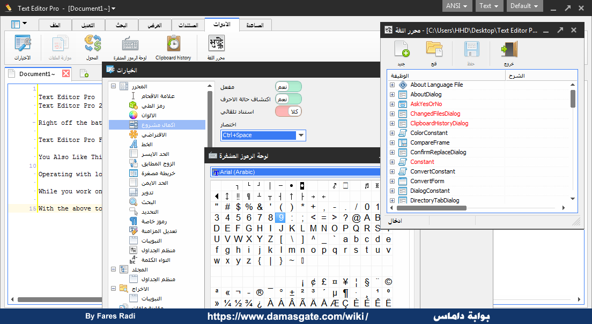Collapse the المجلد folder tree node
The height and width of the screenshot is (324, 592).
point(113,269)
